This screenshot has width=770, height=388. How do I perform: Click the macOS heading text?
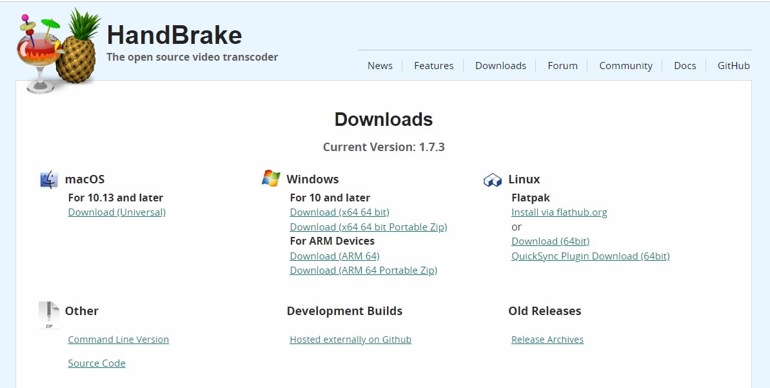pos(84,179)
